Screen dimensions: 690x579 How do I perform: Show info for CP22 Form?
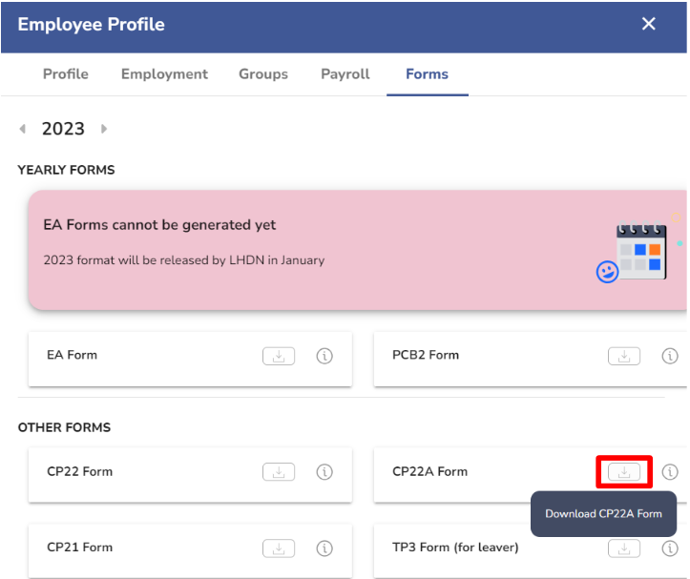point(324,472)
